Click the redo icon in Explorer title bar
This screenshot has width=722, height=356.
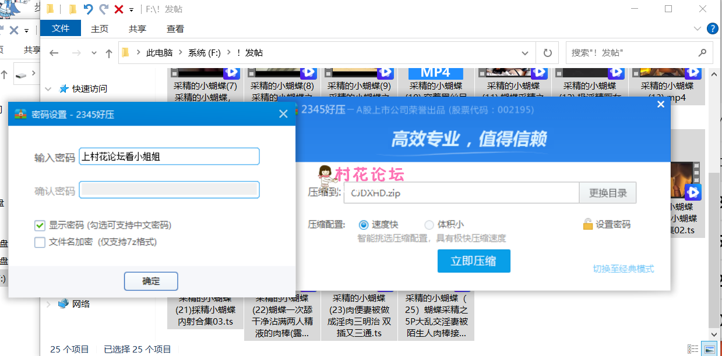(104, 9)
